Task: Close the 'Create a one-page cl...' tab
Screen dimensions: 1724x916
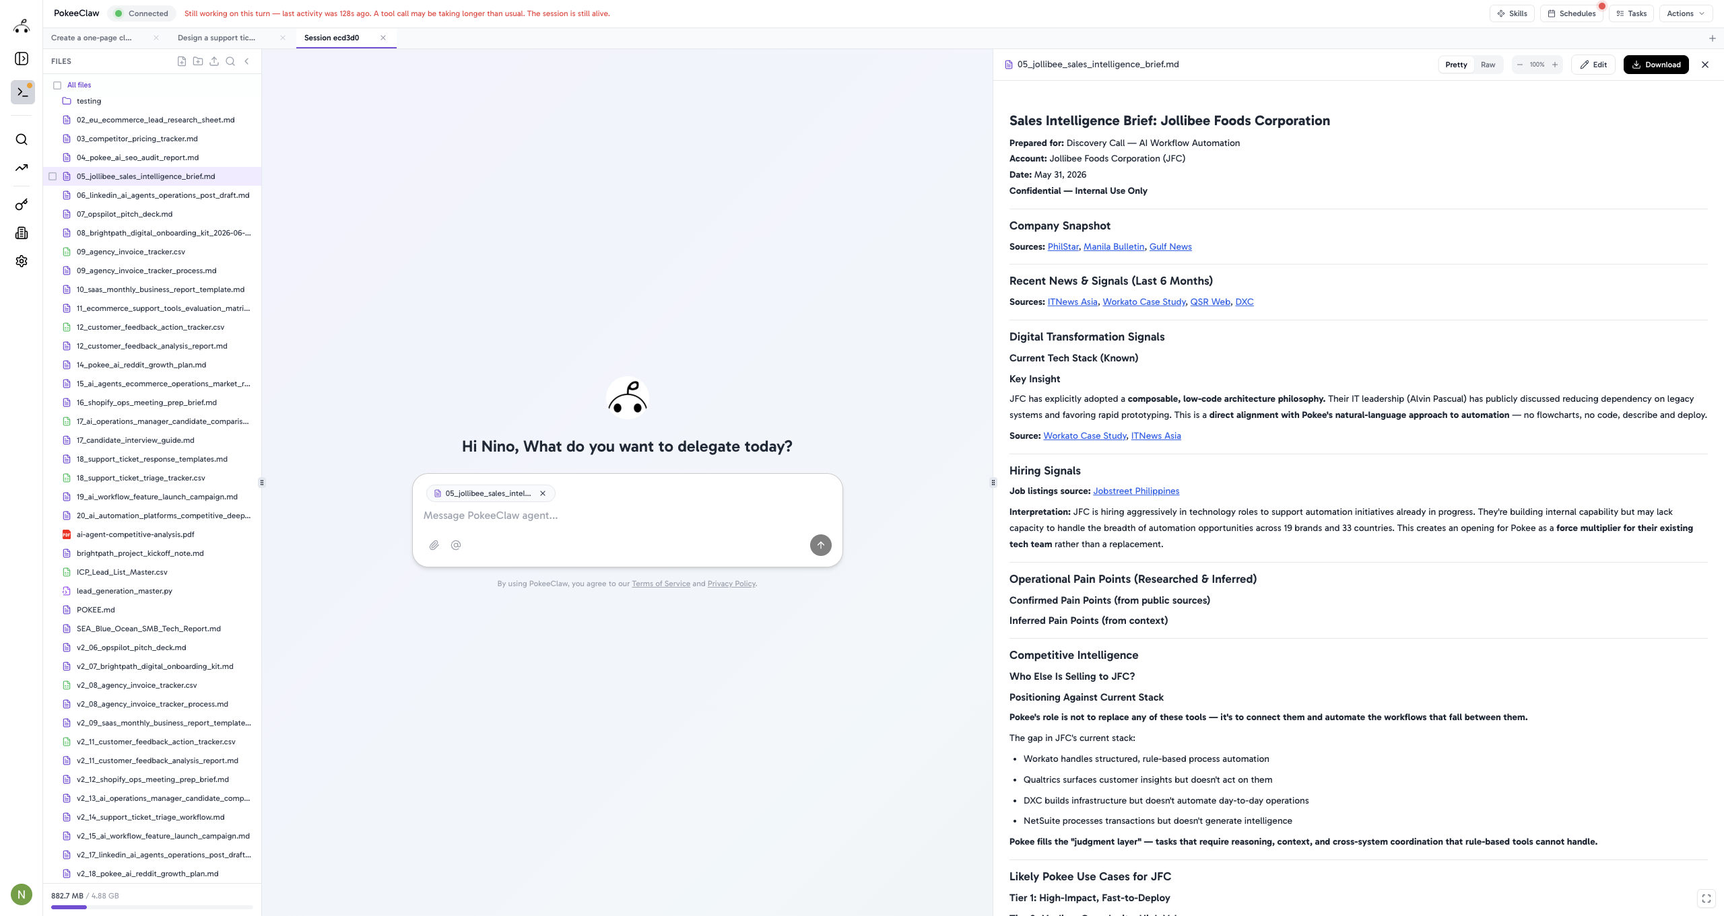Action: tap(156, 38)
